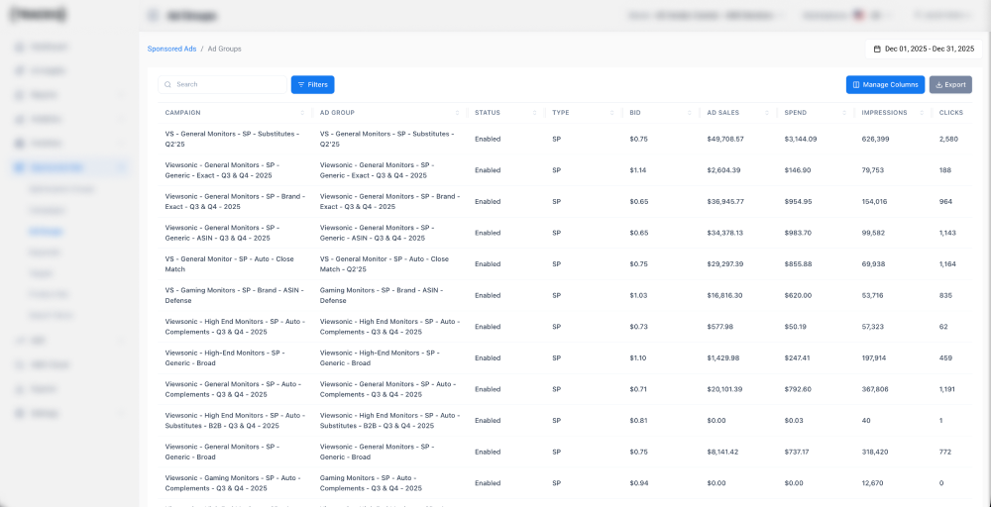Select campaign Viewsonic - Gaming Monitors - SP - Auto - Complements

[x=233, y=483]
